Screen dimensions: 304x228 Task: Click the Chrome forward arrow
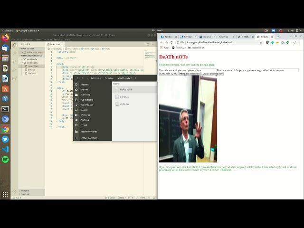click(166, 42)
